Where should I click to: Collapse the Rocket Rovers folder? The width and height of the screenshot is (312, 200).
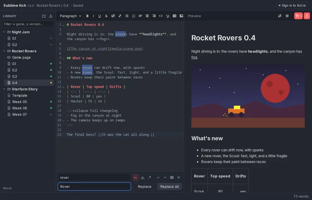point(4,51)
